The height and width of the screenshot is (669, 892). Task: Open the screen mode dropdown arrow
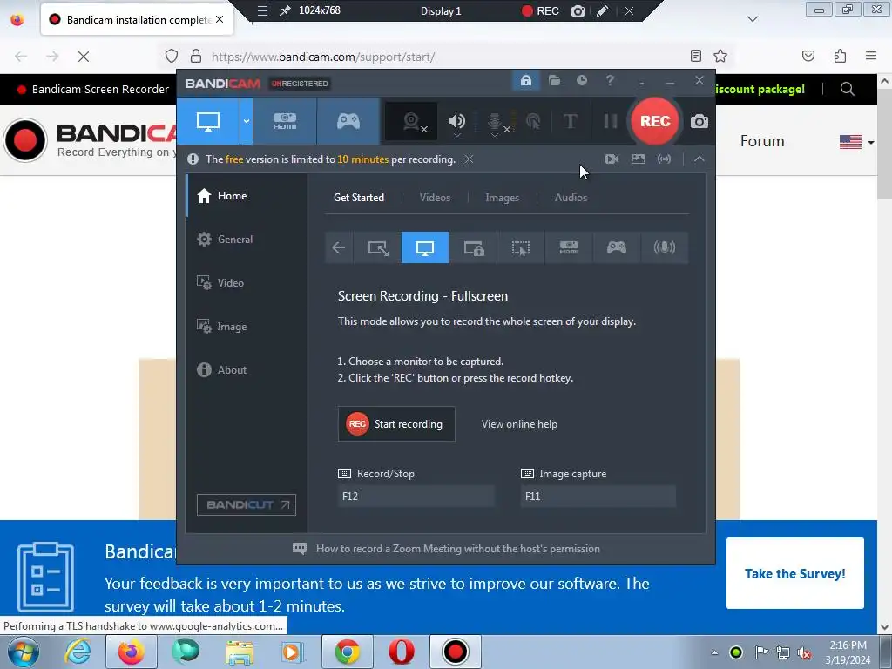click(x=247, y=121)
